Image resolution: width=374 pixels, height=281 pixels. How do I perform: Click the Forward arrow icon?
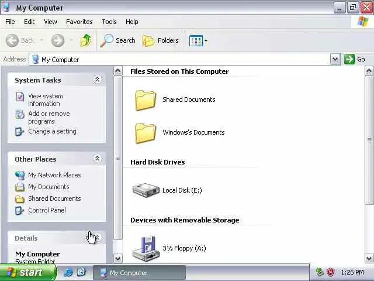coord(58,40)
